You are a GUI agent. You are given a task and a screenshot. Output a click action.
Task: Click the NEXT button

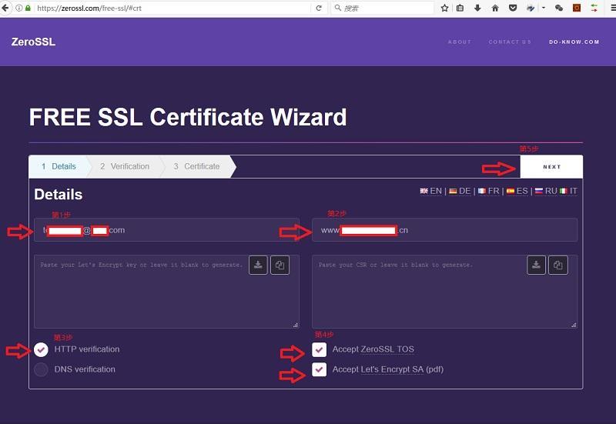551,167
